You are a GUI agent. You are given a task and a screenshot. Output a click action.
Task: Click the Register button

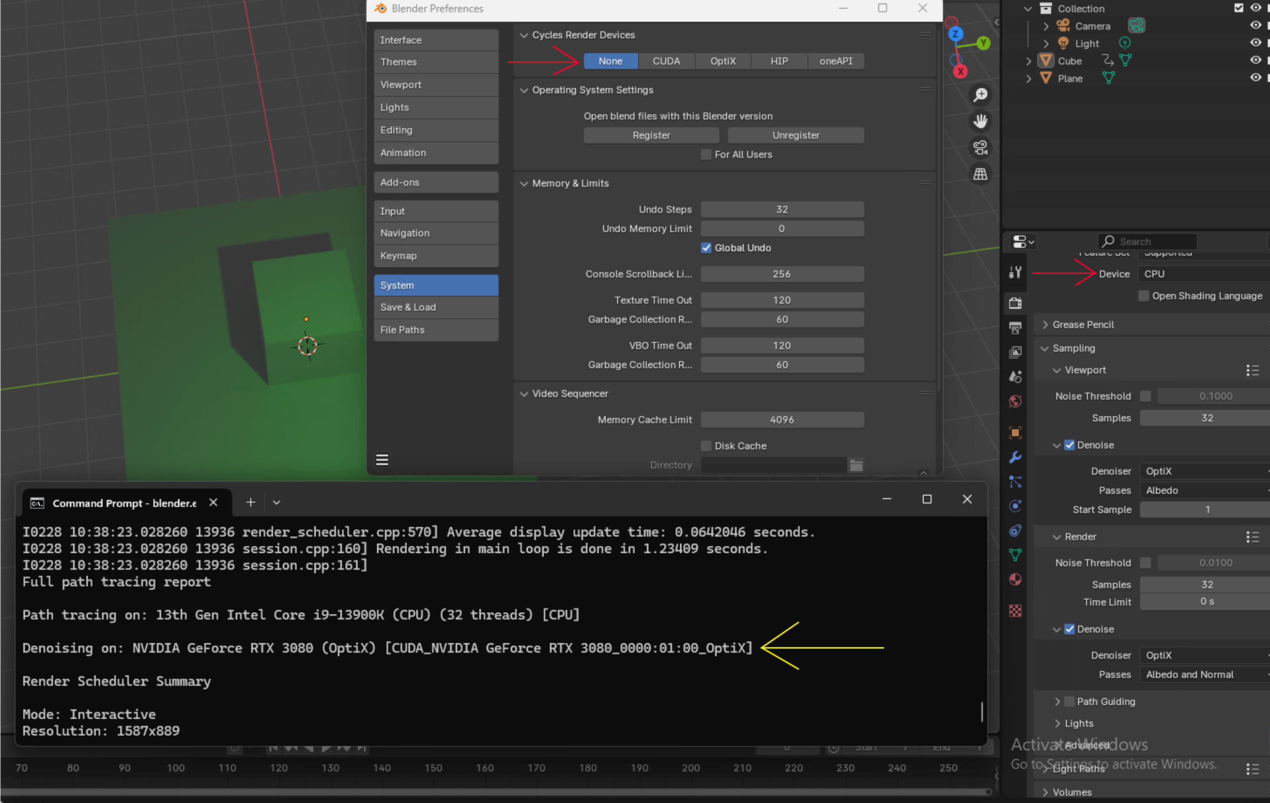(x=651, y=136)
